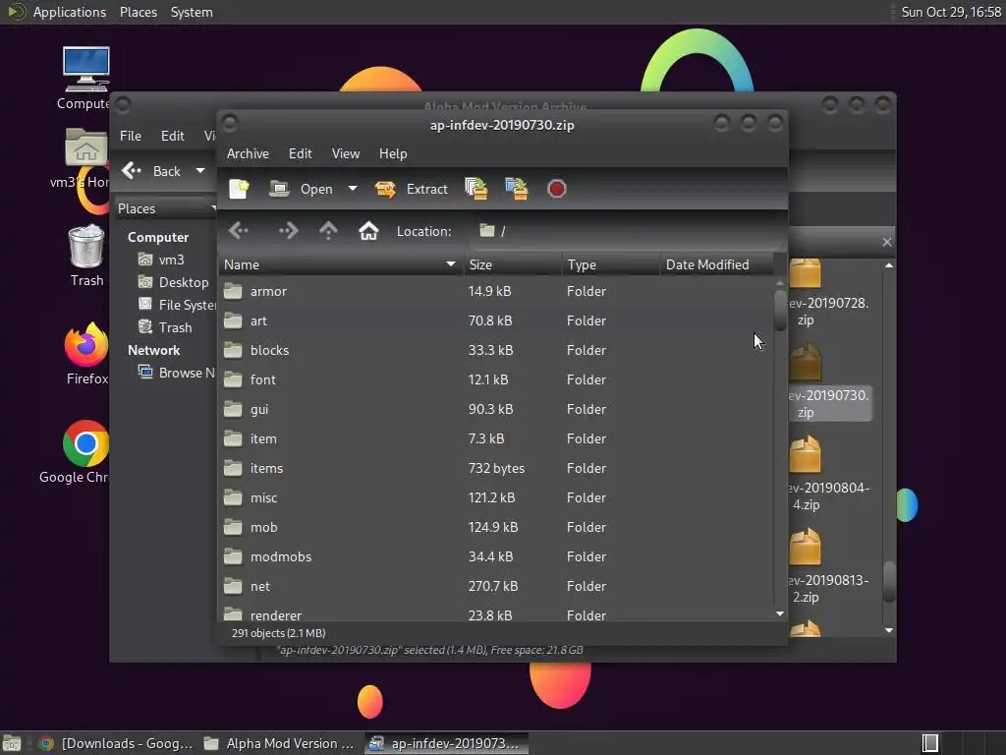1006x755 pixels.
Task: Click the archive Home location icon
Action: click(368, 230)
